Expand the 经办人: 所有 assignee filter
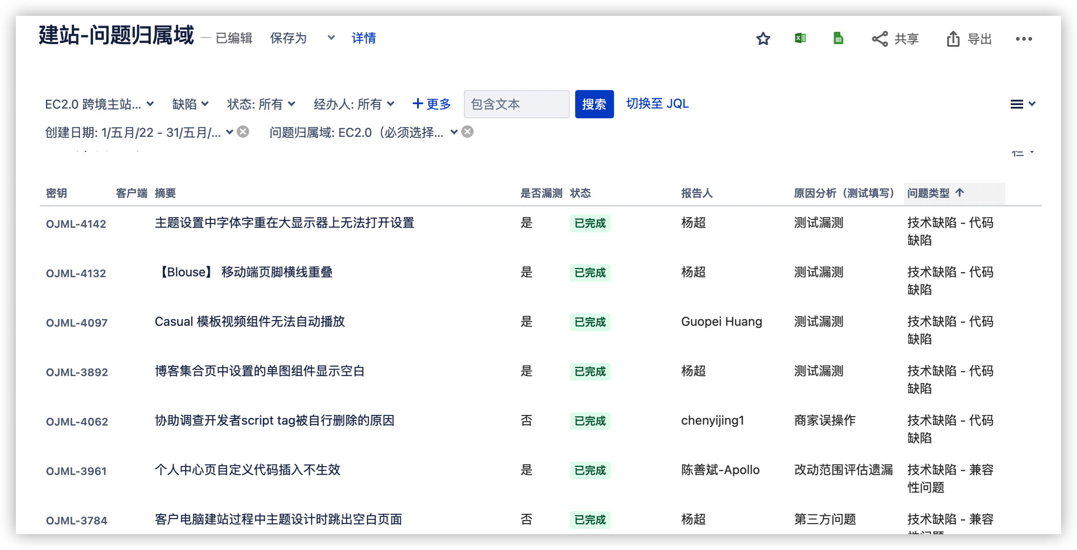The height and width of the screenshot is (550, 1077). (x=354, y=104)
